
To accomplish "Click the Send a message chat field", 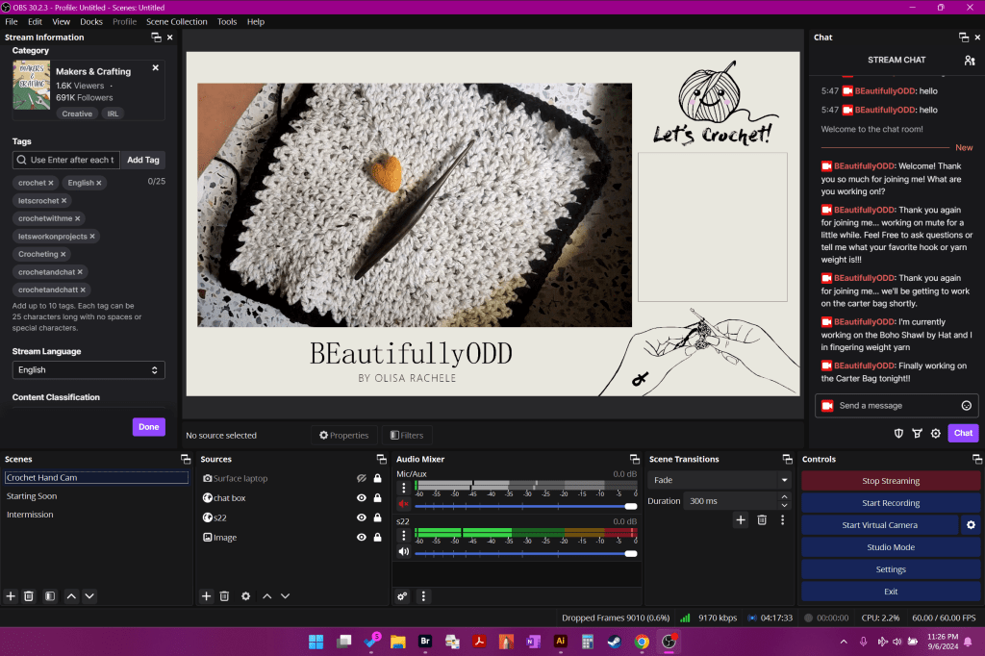I will (x=890, y=405).
